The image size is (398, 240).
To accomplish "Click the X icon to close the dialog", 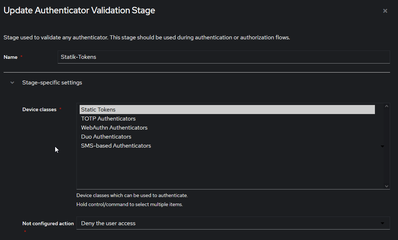I will pyautogui.click(x=385, y=10).
